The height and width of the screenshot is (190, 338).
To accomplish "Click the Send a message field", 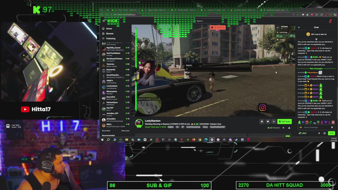I will (316, 127).
